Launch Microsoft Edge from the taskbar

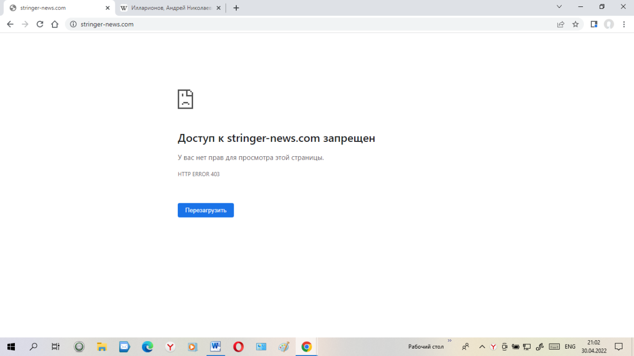(148, 347)
